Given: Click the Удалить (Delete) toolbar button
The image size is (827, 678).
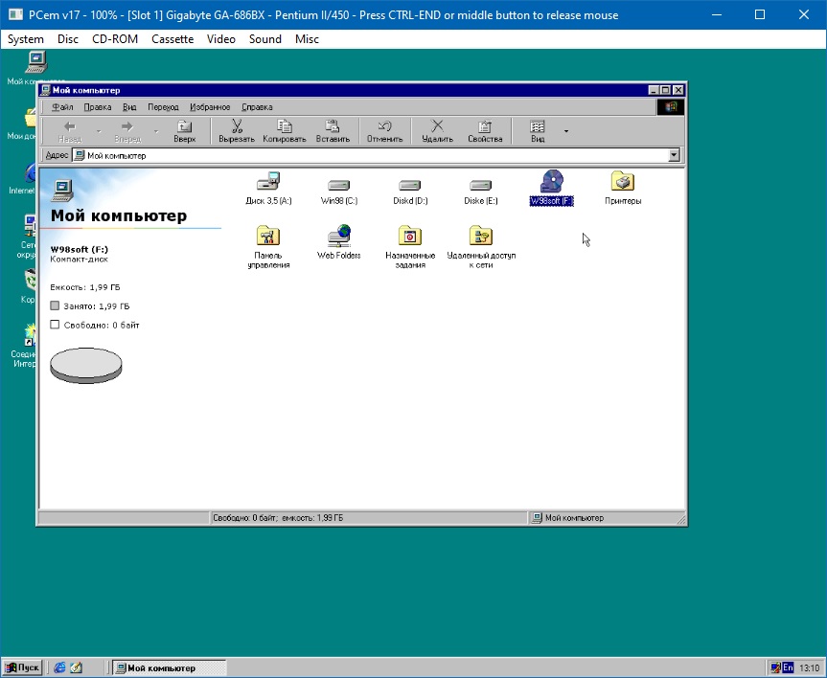Looking at the screenshot, I should pyautogui.click(x=437, y=131).
